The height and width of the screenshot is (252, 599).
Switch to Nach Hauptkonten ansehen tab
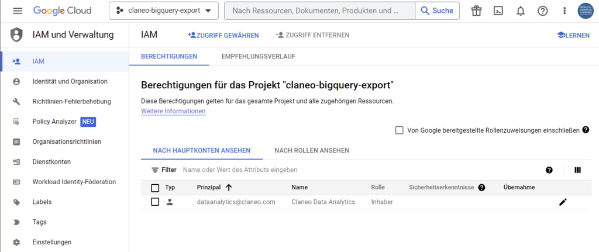tap(202, 150)
